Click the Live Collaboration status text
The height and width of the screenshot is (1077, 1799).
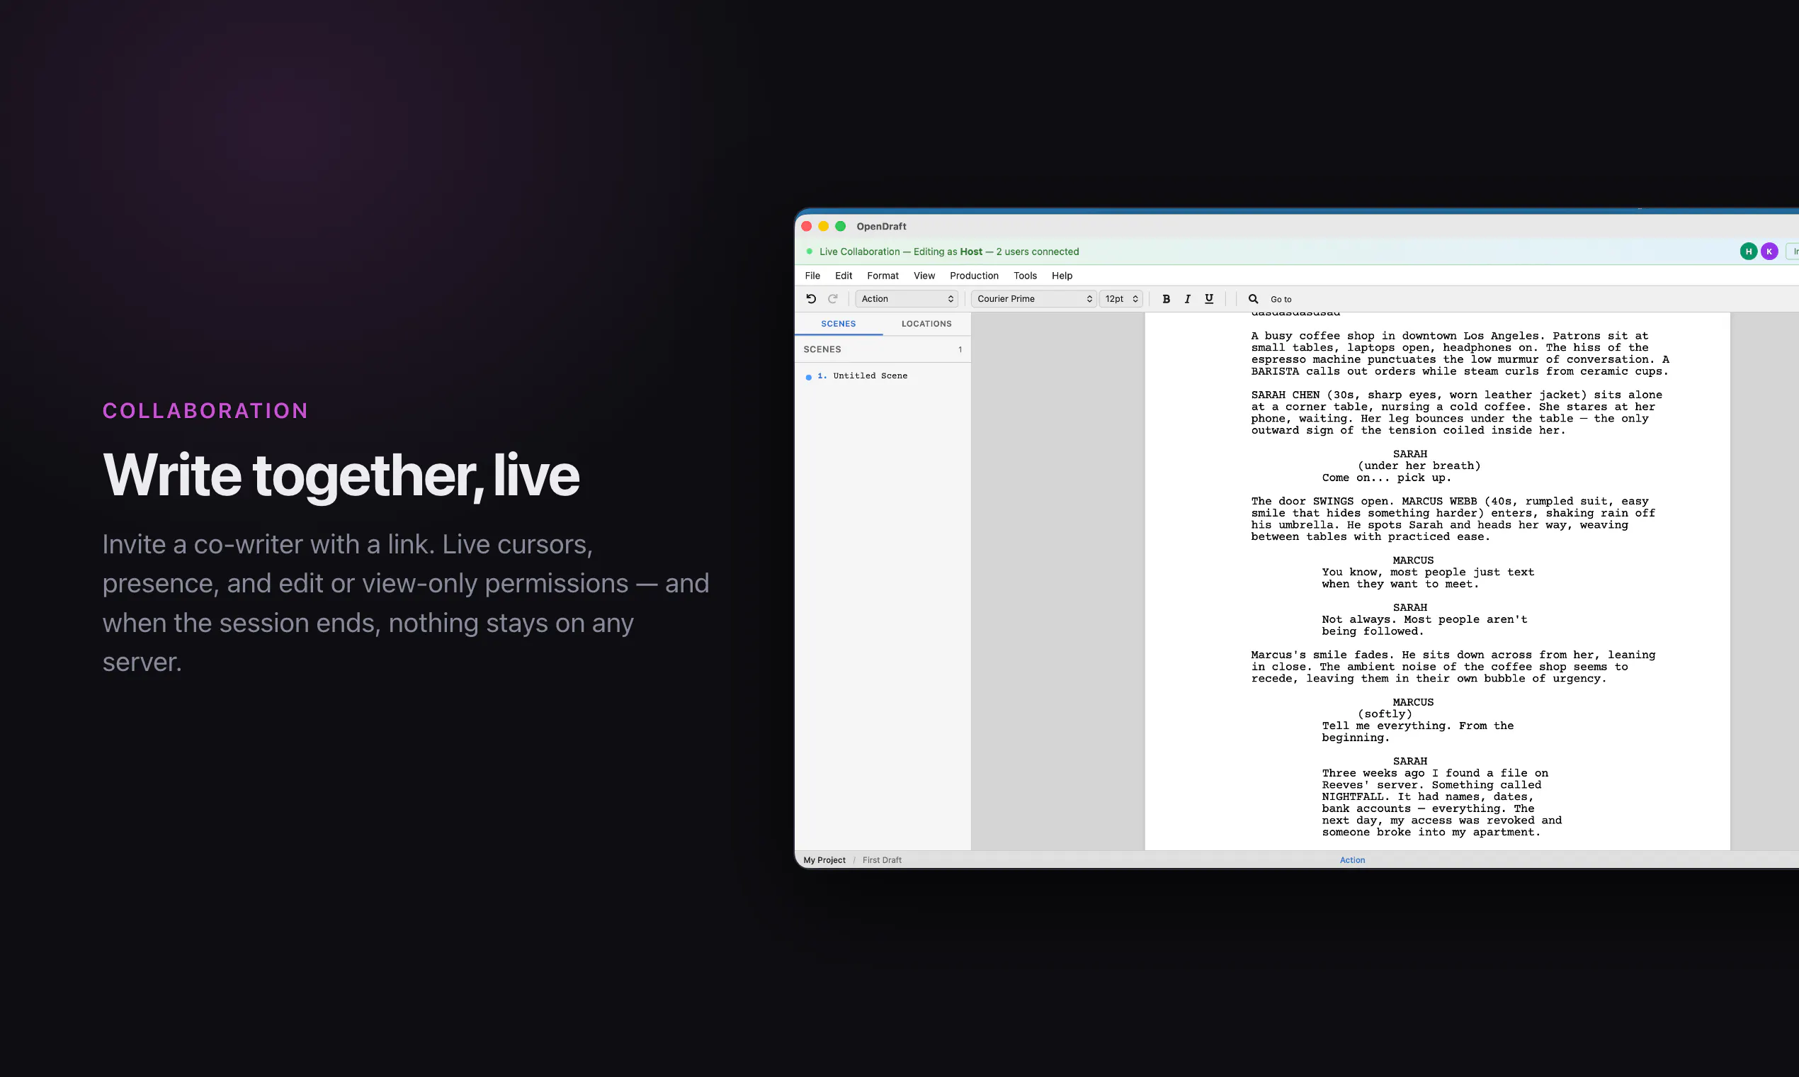[949, 252]
